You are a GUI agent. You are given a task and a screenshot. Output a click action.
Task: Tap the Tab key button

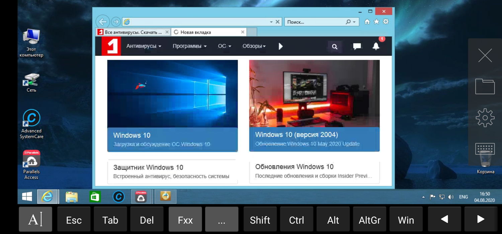pyautogui.click(x=110, y=220)
